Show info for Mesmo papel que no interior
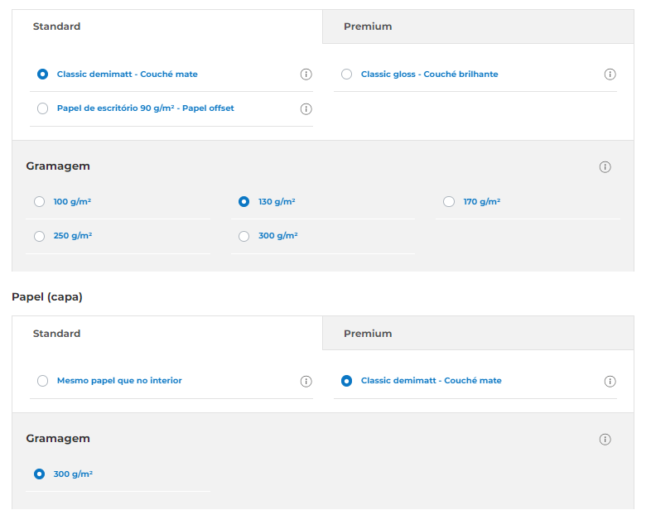Viewport: 651px width, 510px height. tap(306, 381)
